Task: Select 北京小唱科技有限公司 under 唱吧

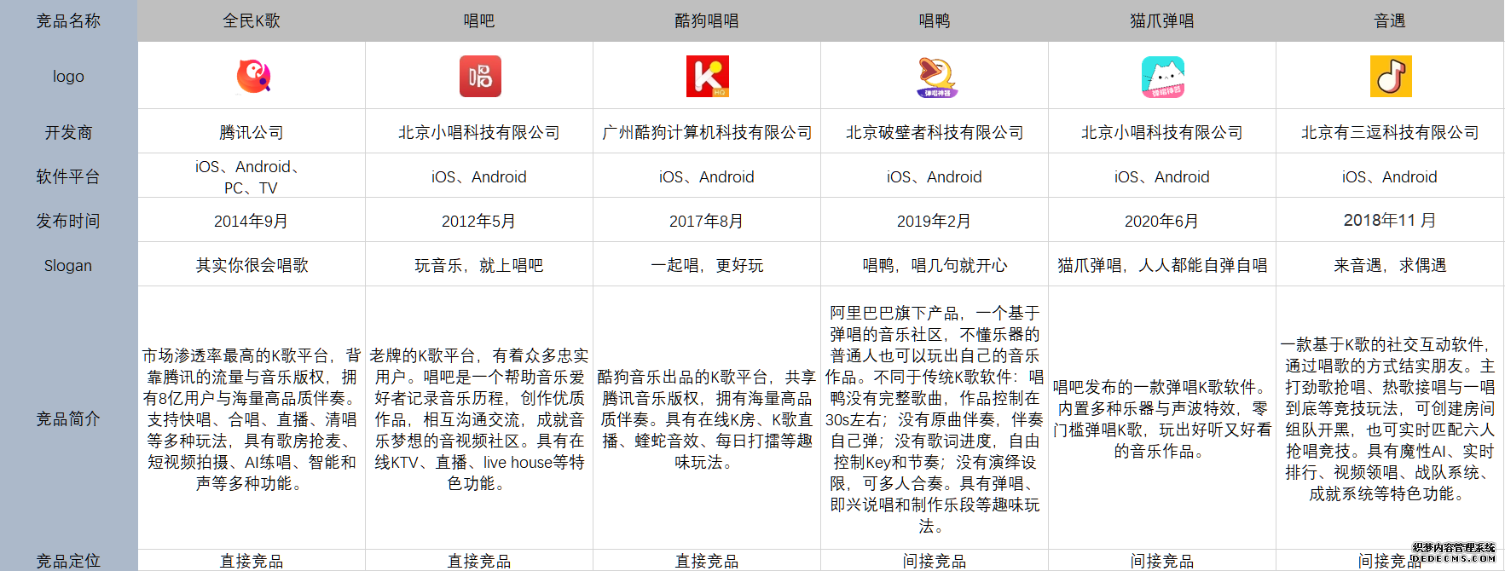Action: (479, 132)
